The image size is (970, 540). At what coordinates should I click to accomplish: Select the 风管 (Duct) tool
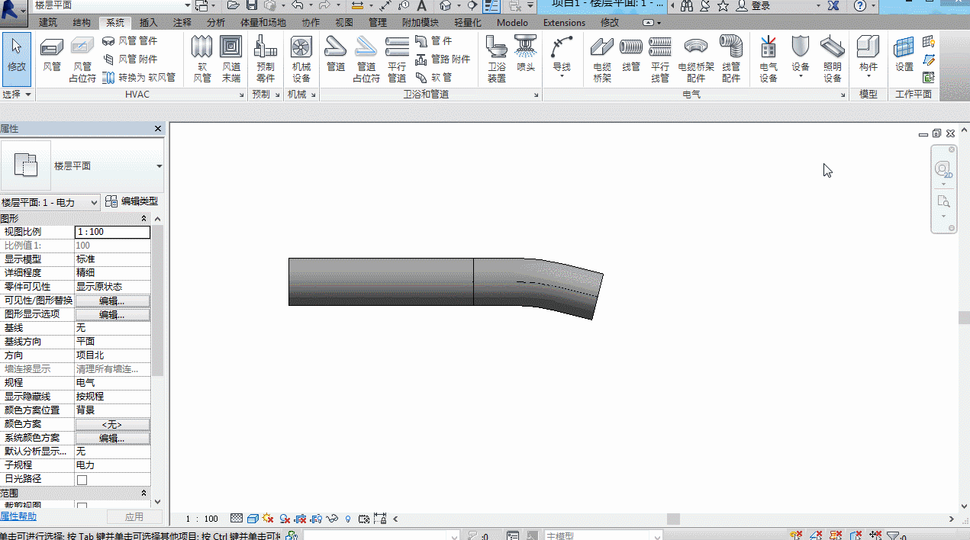point(52,55)
